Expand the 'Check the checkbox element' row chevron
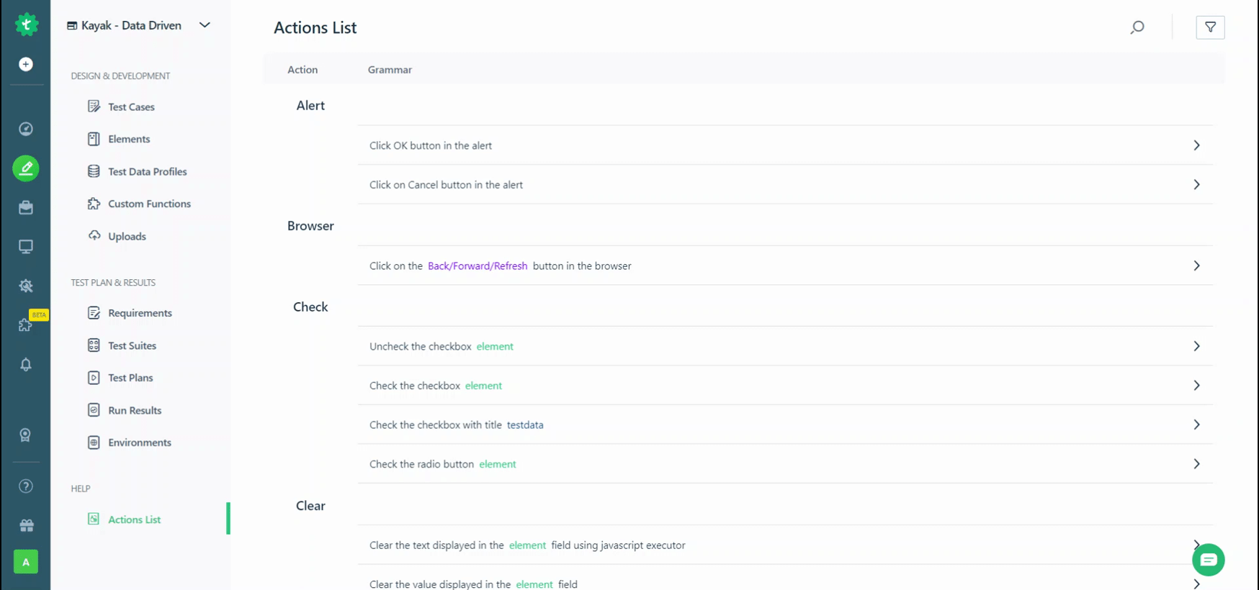This screenshot has height=590, width=1259. 1196,386
